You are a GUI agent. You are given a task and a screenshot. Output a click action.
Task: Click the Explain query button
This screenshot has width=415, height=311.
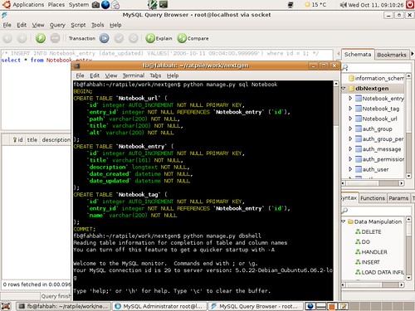[x=159, y=38]
